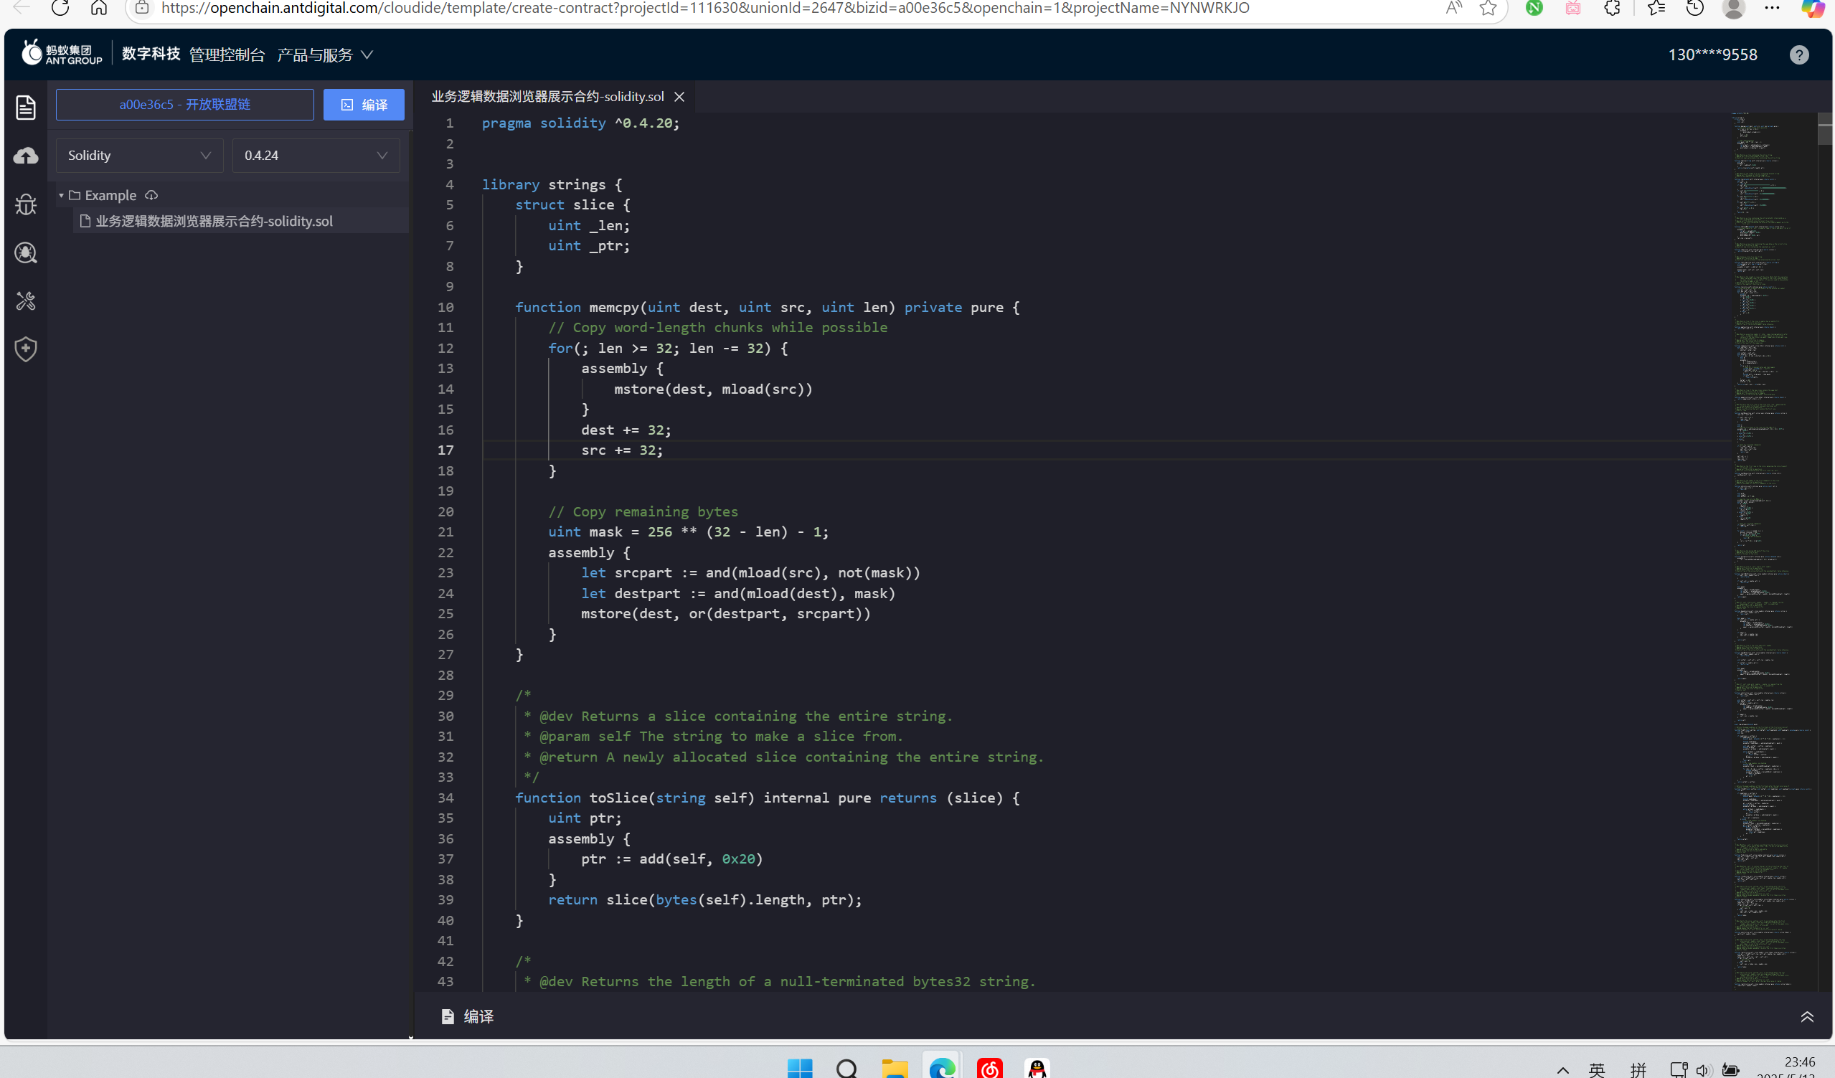The height and width of the screenshot is (1078, 1835).
Task: Open the bug search sidebar icon
Action: (x=26, y=253)
